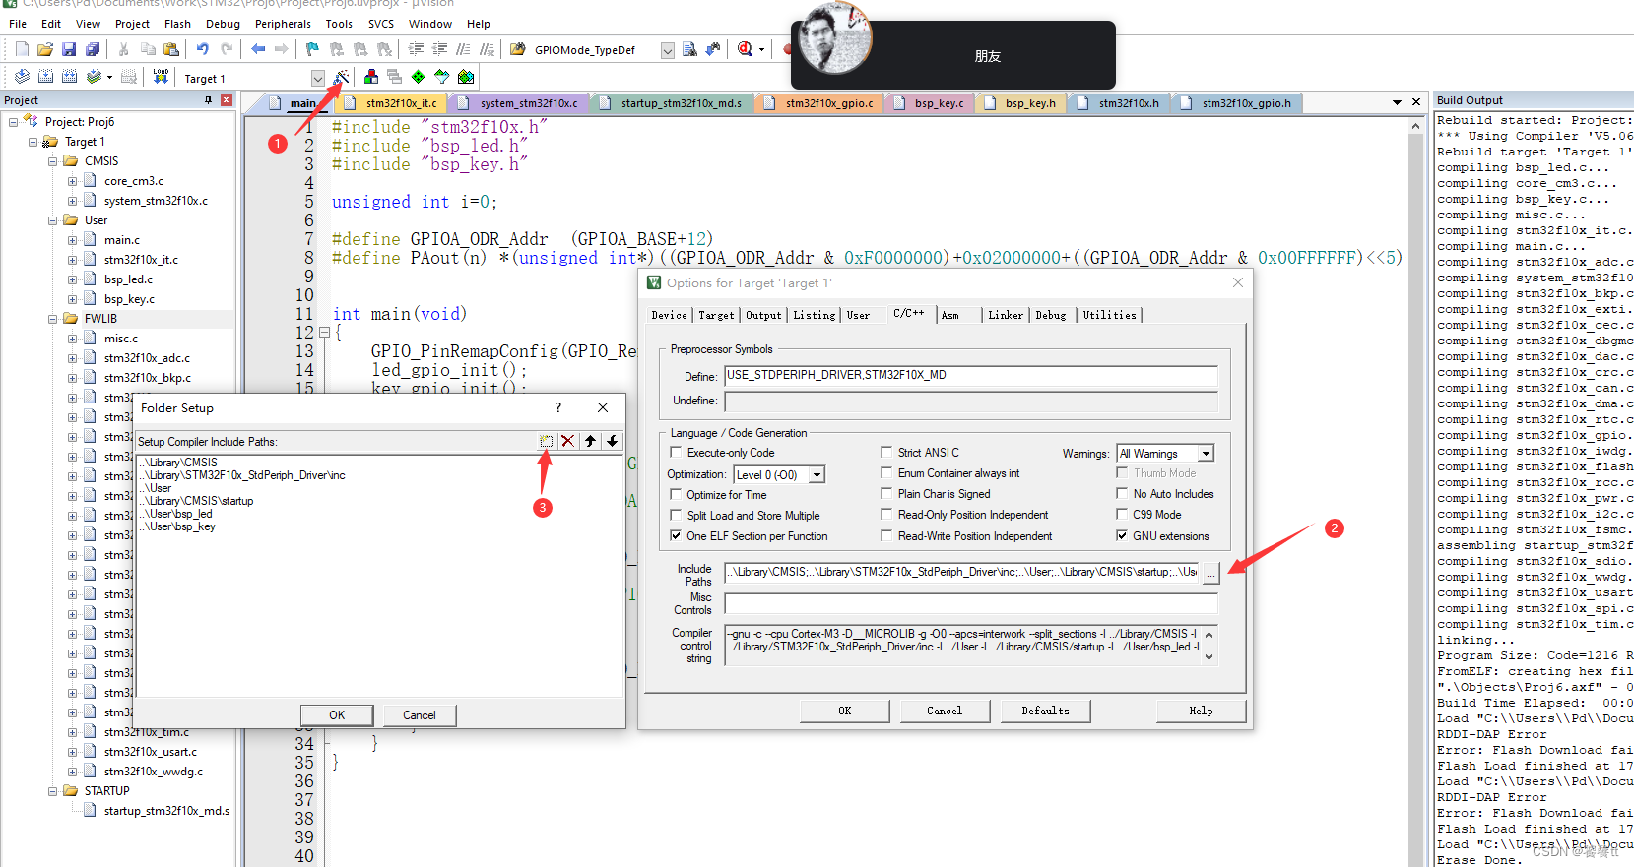Add a new include path in Folder Setup
The image size is (1634, 867).
[x=547, y=441]
